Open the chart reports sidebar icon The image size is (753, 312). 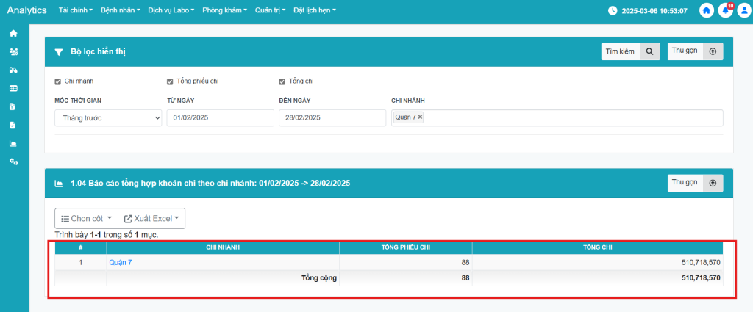point(13,143)
